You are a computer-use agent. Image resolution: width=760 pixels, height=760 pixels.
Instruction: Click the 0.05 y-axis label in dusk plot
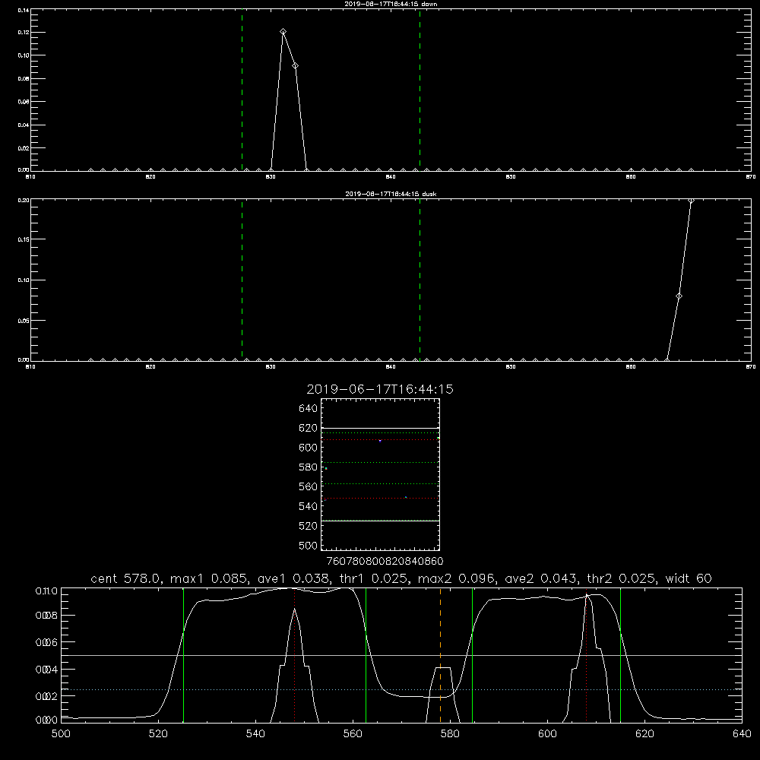click(x=24, y=321)
